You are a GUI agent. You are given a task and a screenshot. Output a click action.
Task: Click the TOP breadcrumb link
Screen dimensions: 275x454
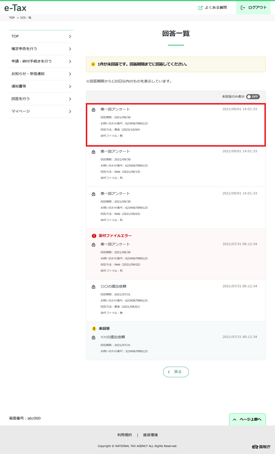[12, 18]
